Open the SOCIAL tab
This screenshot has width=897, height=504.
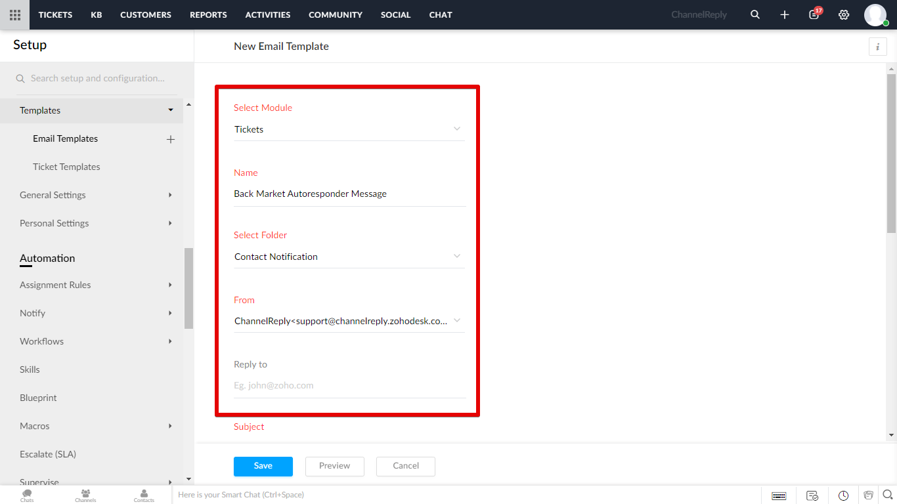396,14
